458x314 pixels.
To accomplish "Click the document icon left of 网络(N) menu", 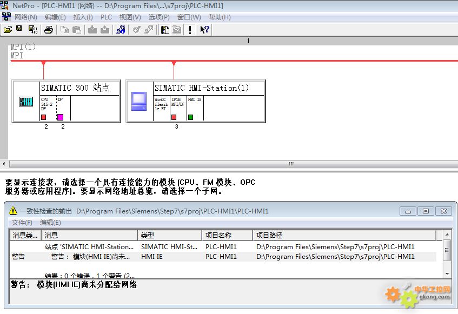I will point(6,17).
